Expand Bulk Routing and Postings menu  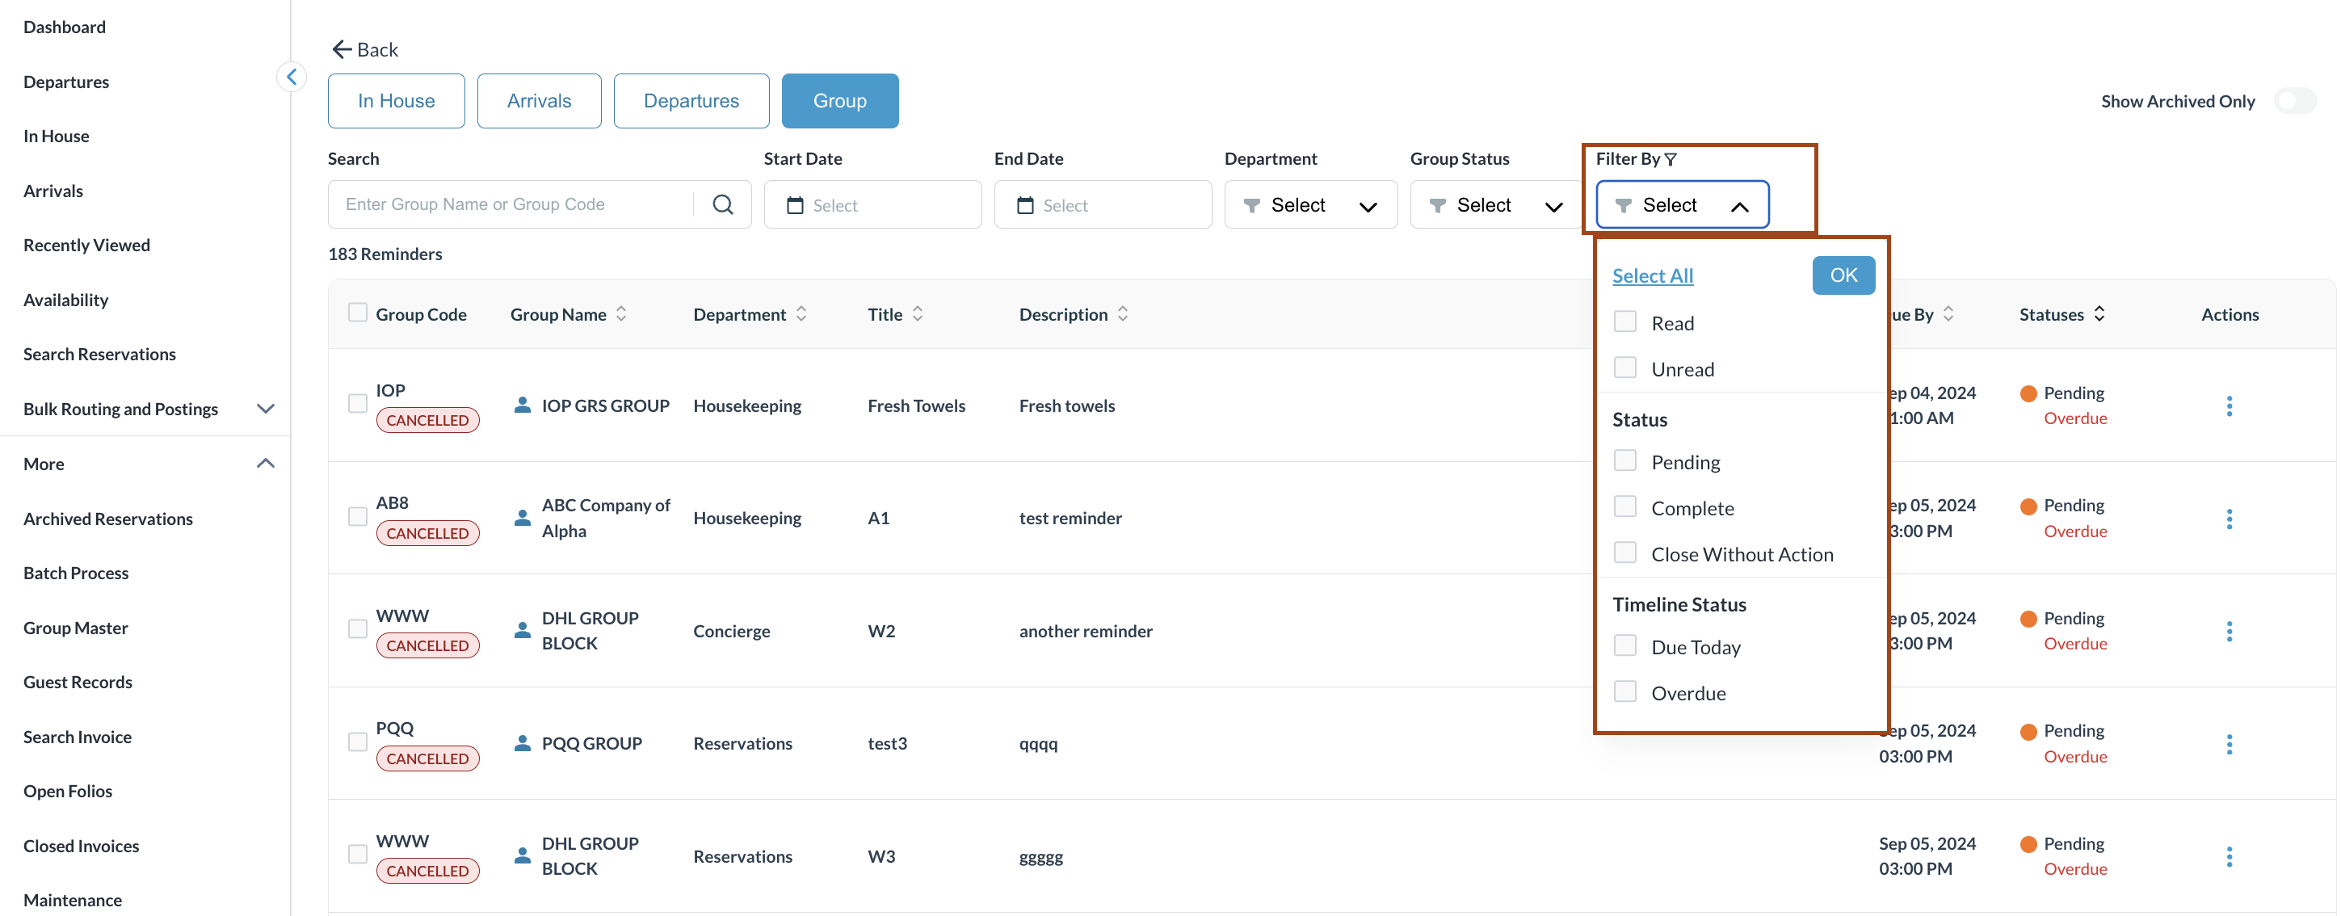click(265, 409)
